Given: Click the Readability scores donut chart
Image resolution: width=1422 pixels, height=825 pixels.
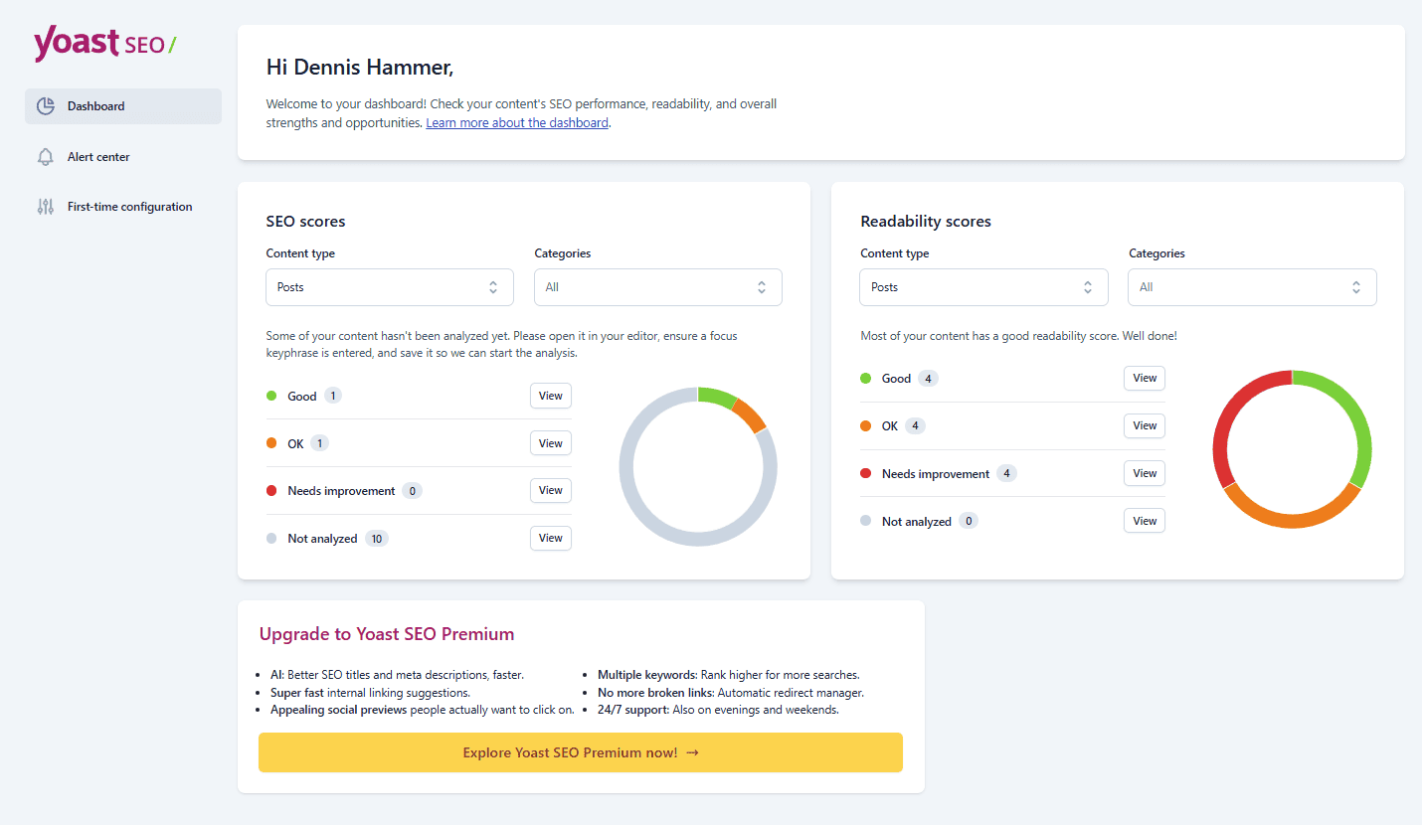Looking at the screenshot, I should click(x=1292, y=449).
